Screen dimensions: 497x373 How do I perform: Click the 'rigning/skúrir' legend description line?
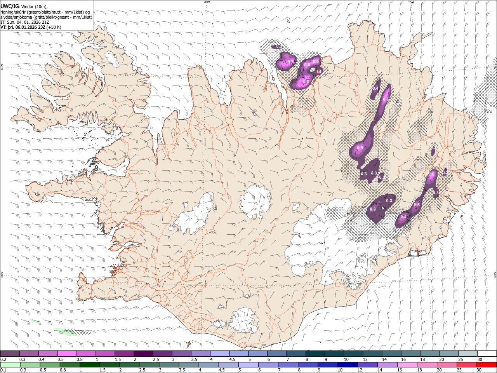(x=45, y=12)
